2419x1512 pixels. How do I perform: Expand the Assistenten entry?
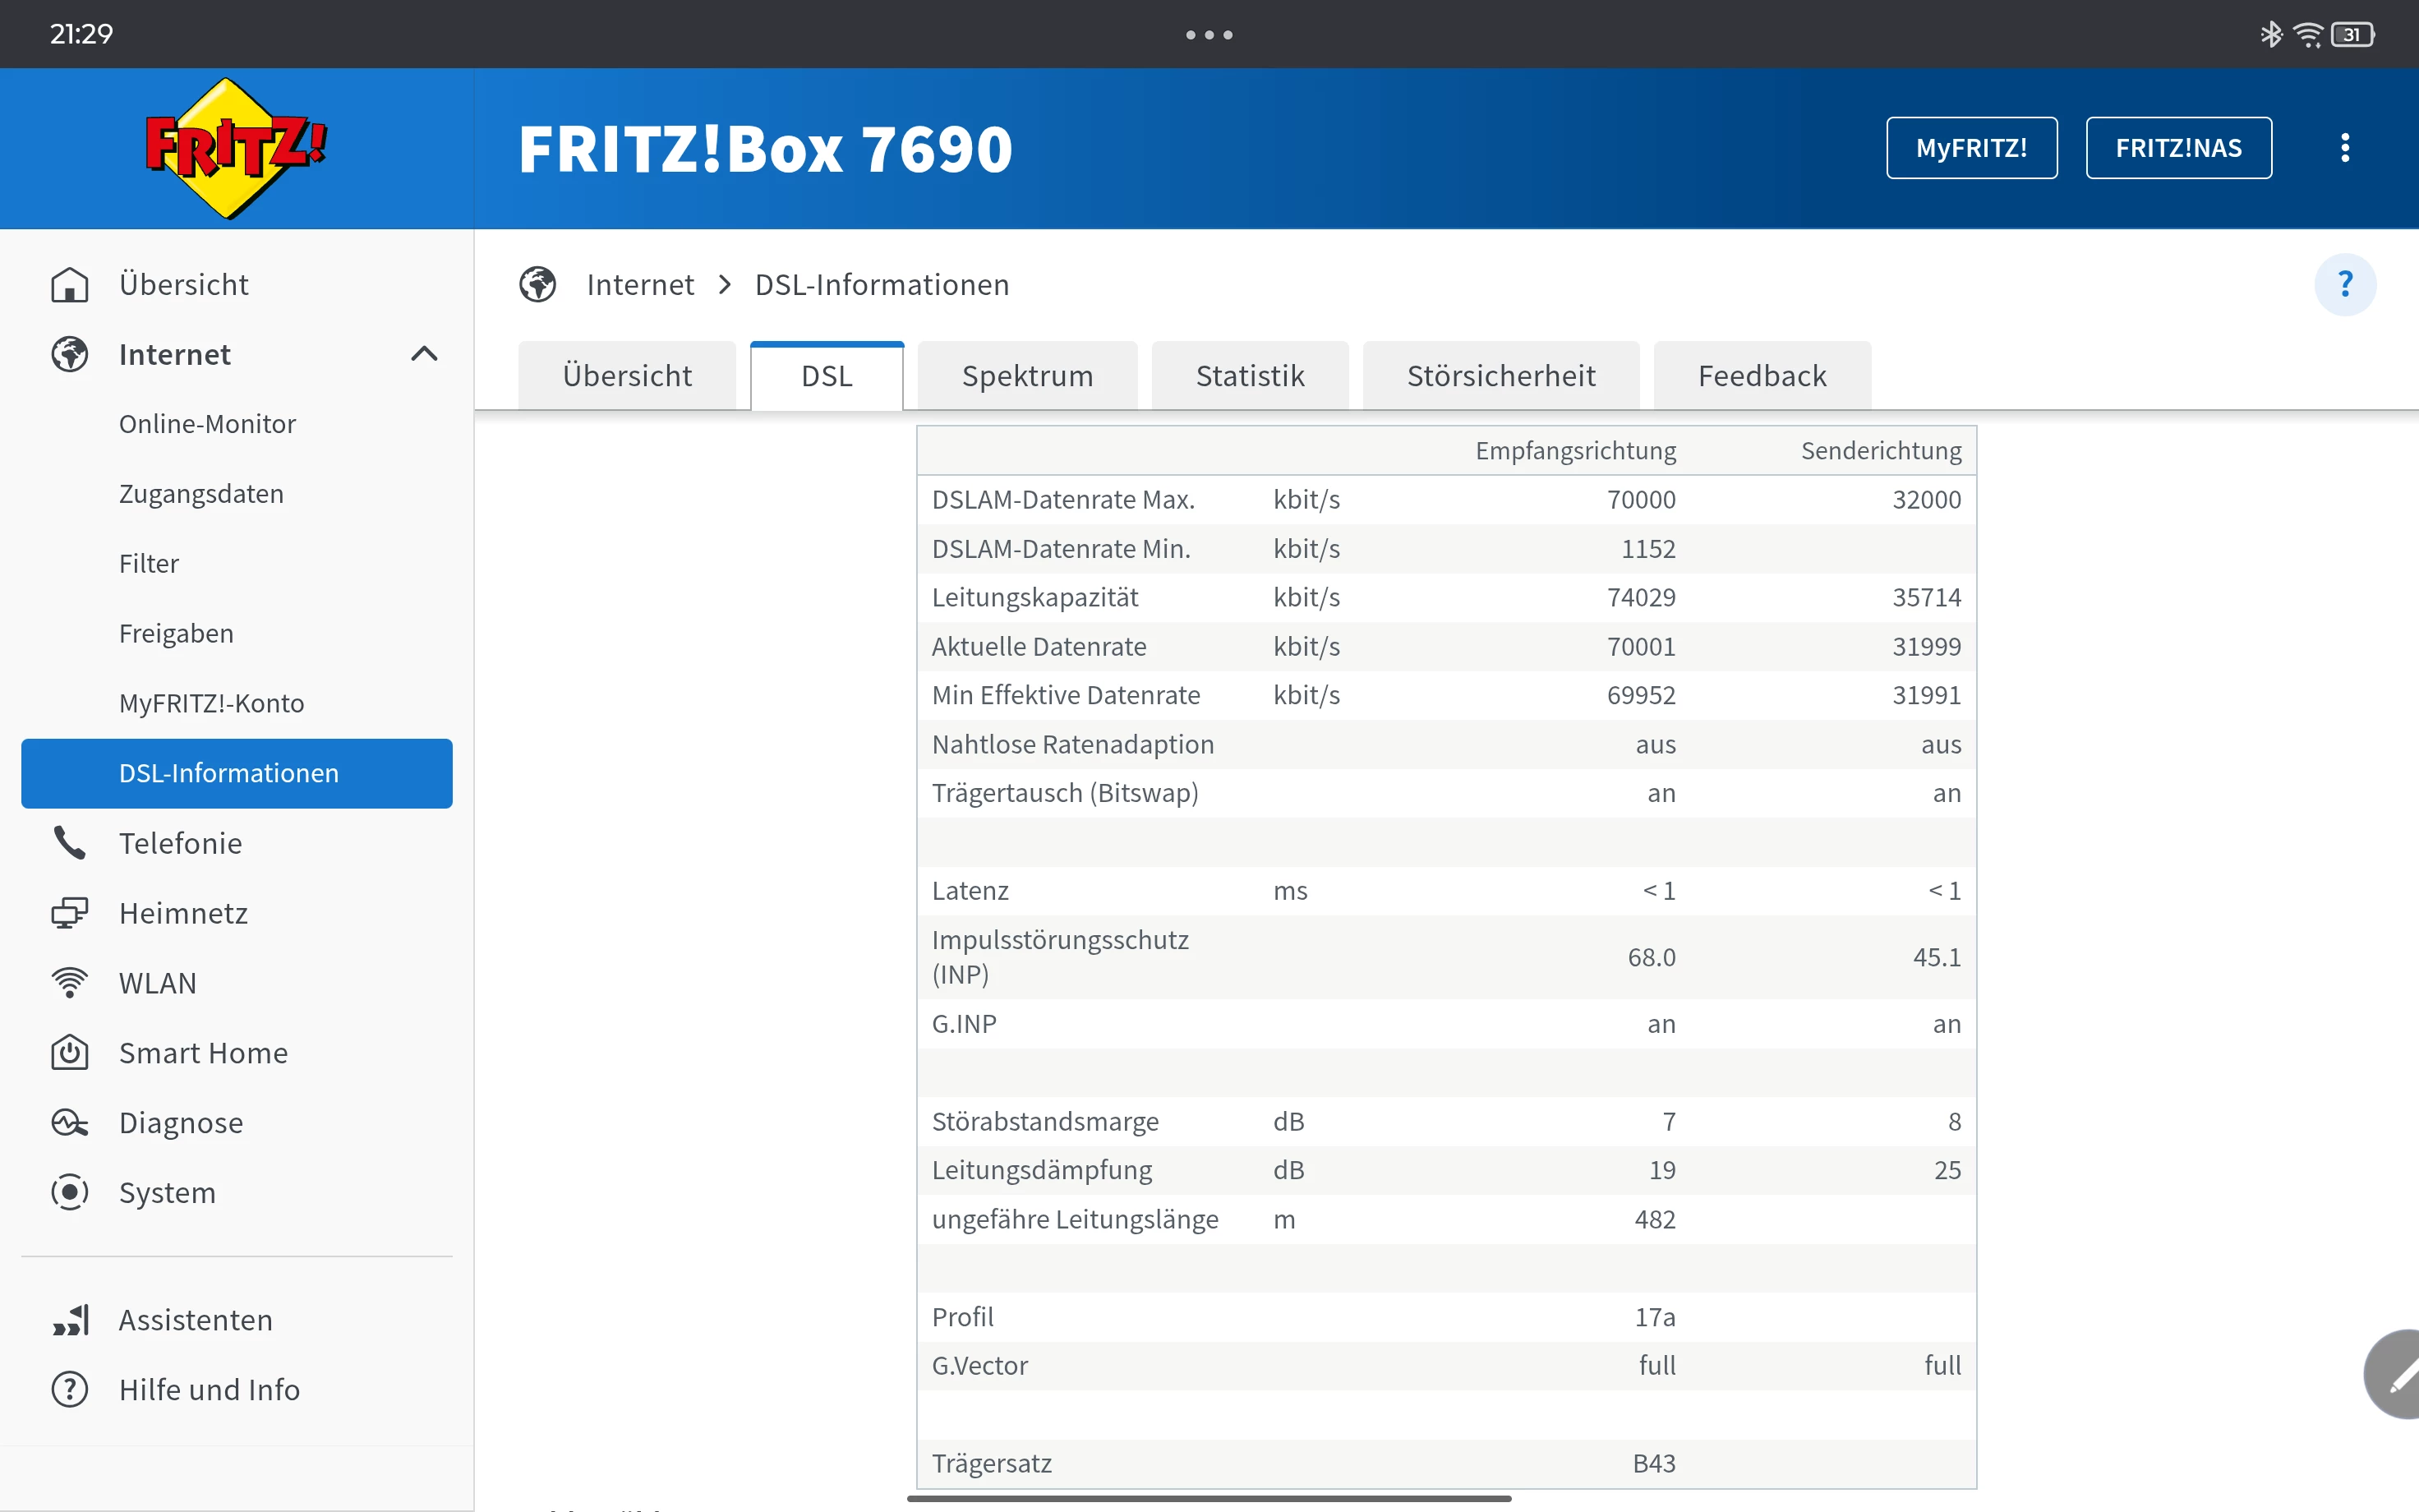pyautogui.click(x=195, y=1320)
